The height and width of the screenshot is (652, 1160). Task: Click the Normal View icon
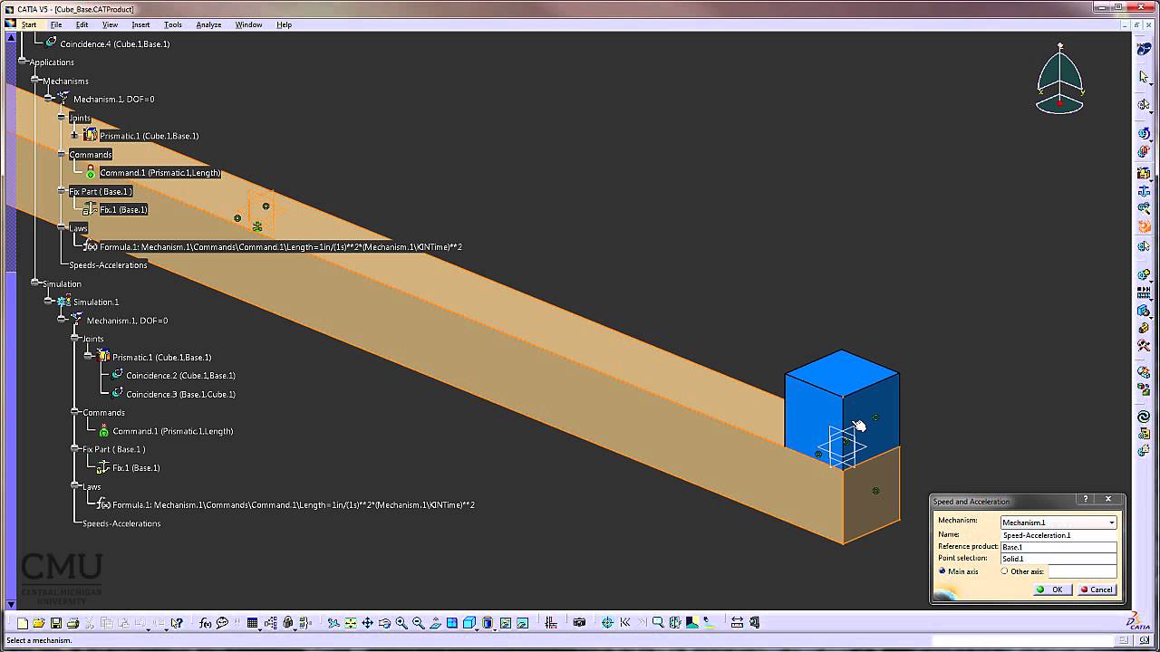435,623
